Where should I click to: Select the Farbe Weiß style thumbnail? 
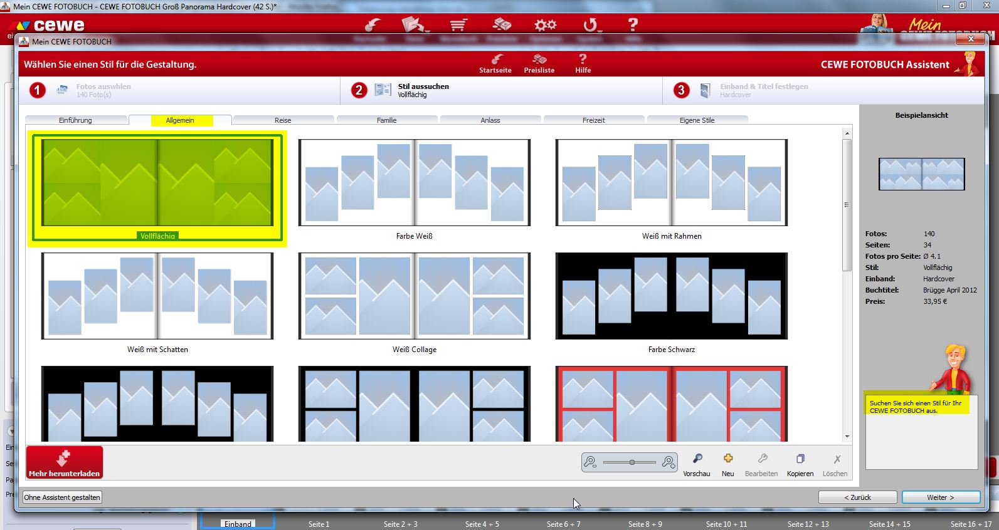(415, 182)
